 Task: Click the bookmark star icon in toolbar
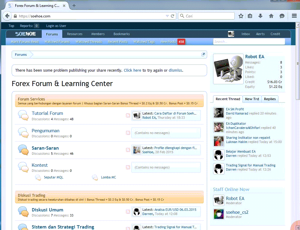click(241, 16)
